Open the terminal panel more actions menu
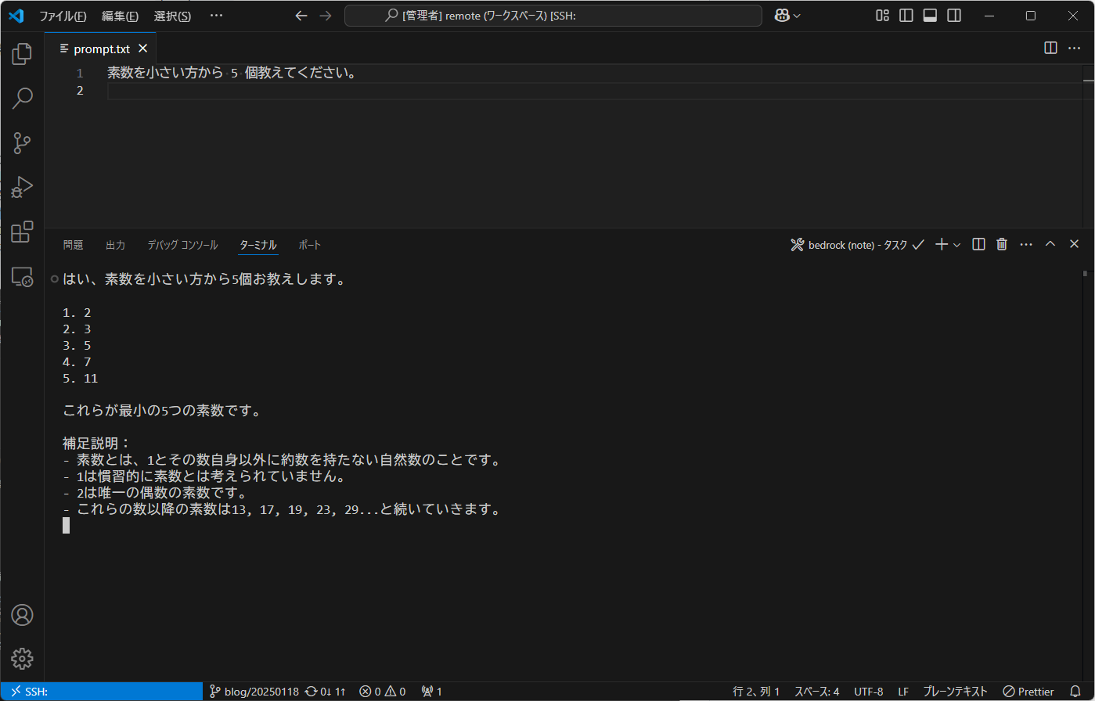This screenshot has width=1095, height=701. click(x=1026, y=244)
